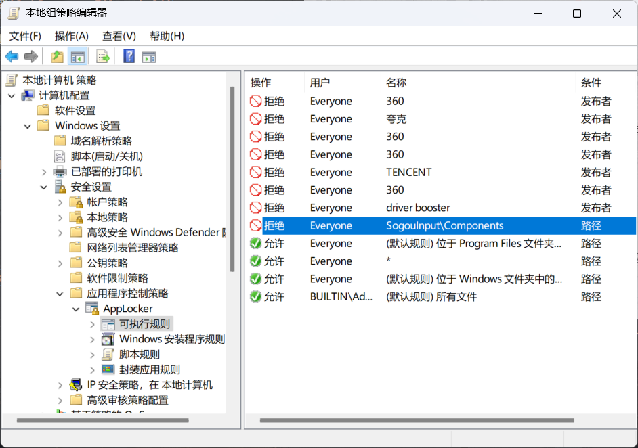Click the deny icon on the 夸克 rule
Screen dimensions: 638x448
(x=255, y=119)
